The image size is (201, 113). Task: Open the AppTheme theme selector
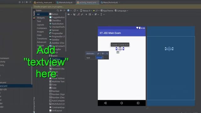click(107, 11)
